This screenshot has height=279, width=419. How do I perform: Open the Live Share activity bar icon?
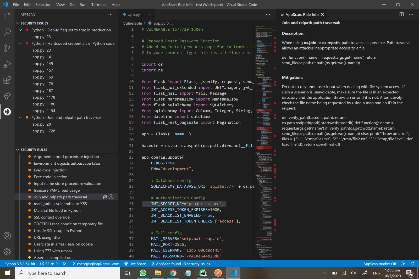coord(7,96)
